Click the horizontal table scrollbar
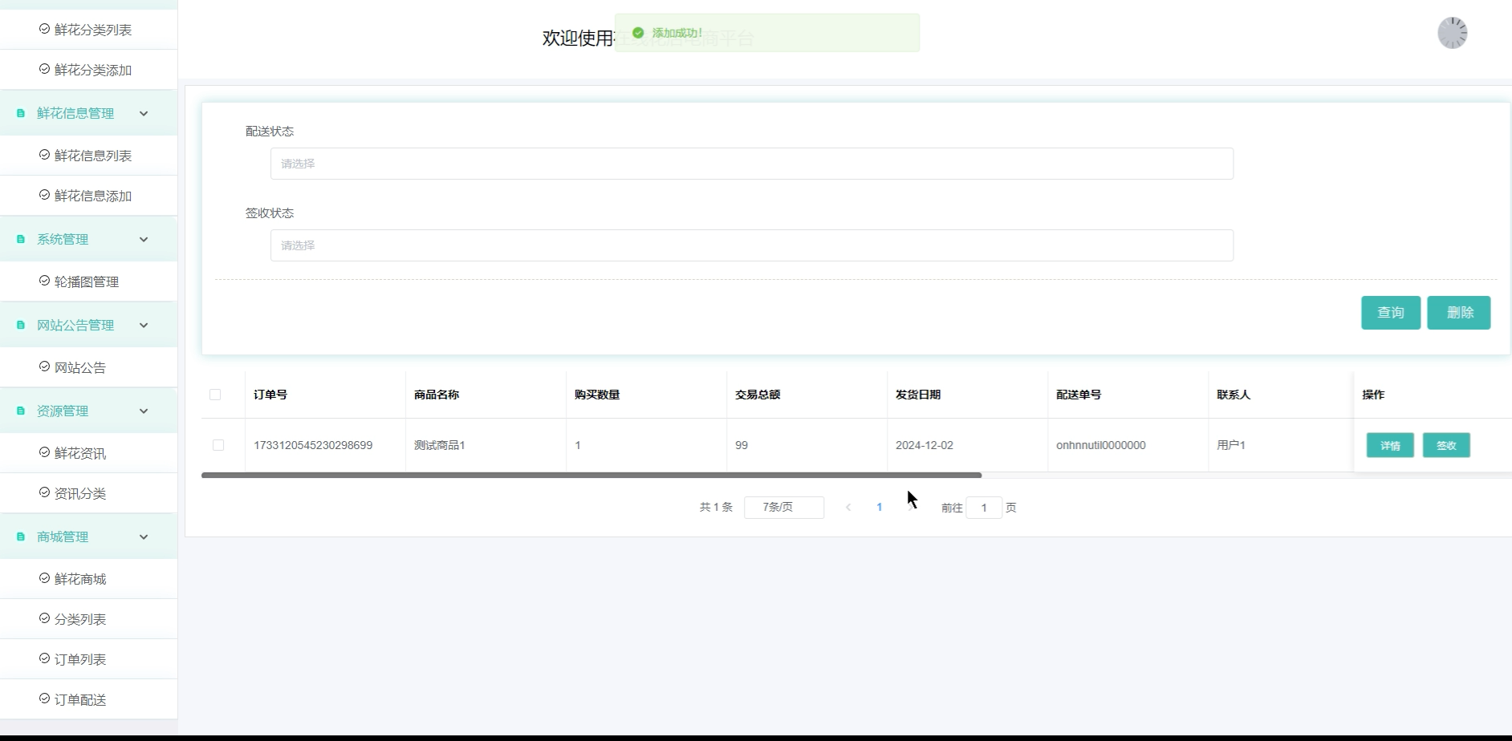 (591, 475)
